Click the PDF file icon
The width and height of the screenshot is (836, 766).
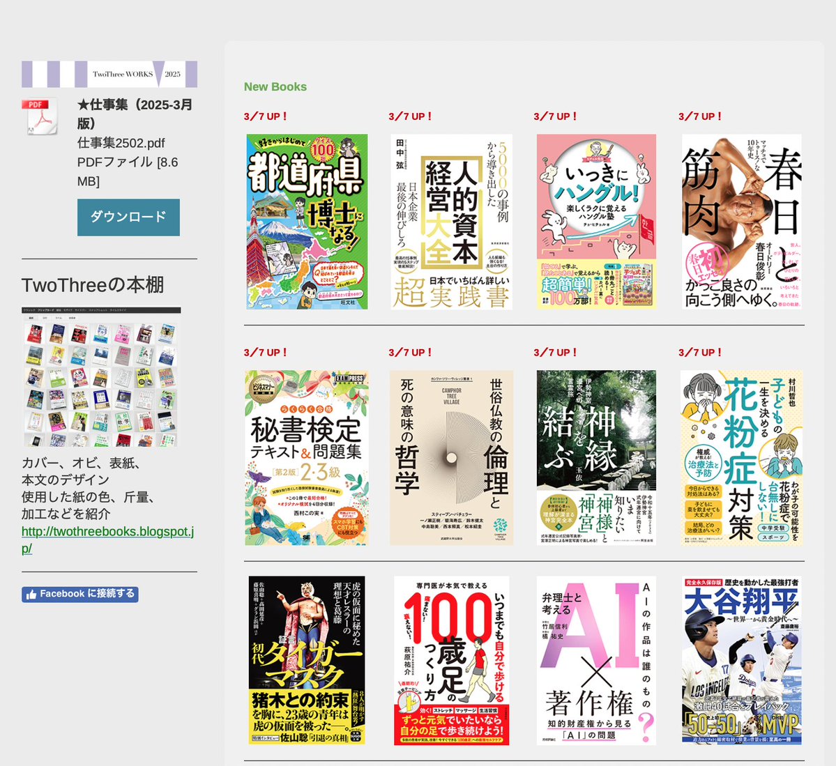coord(40,116)
